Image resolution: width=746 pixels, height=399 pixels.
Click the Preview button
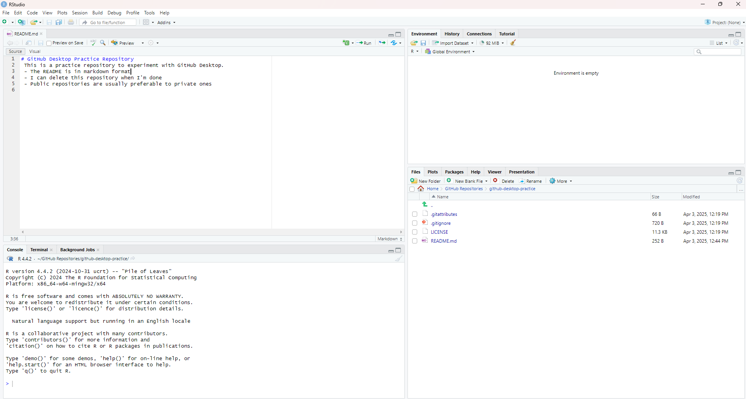tap(123, 43)
